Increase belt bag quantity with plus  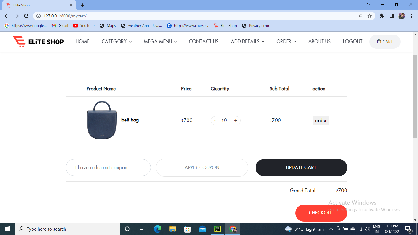click(x=236, y=121)
